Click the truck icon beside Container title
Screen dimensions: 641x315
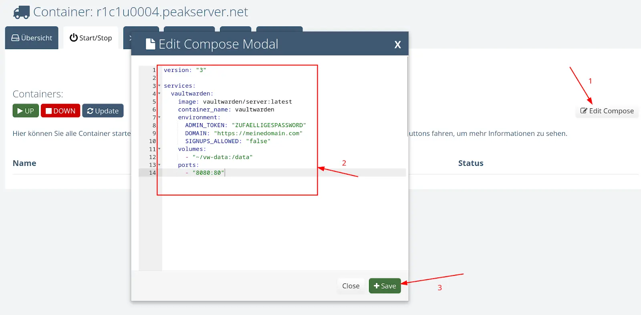[x=21, y=12]
